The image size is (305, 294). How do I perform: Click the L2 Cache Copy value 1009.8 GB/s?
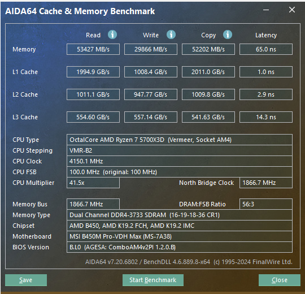click(208, 94)
